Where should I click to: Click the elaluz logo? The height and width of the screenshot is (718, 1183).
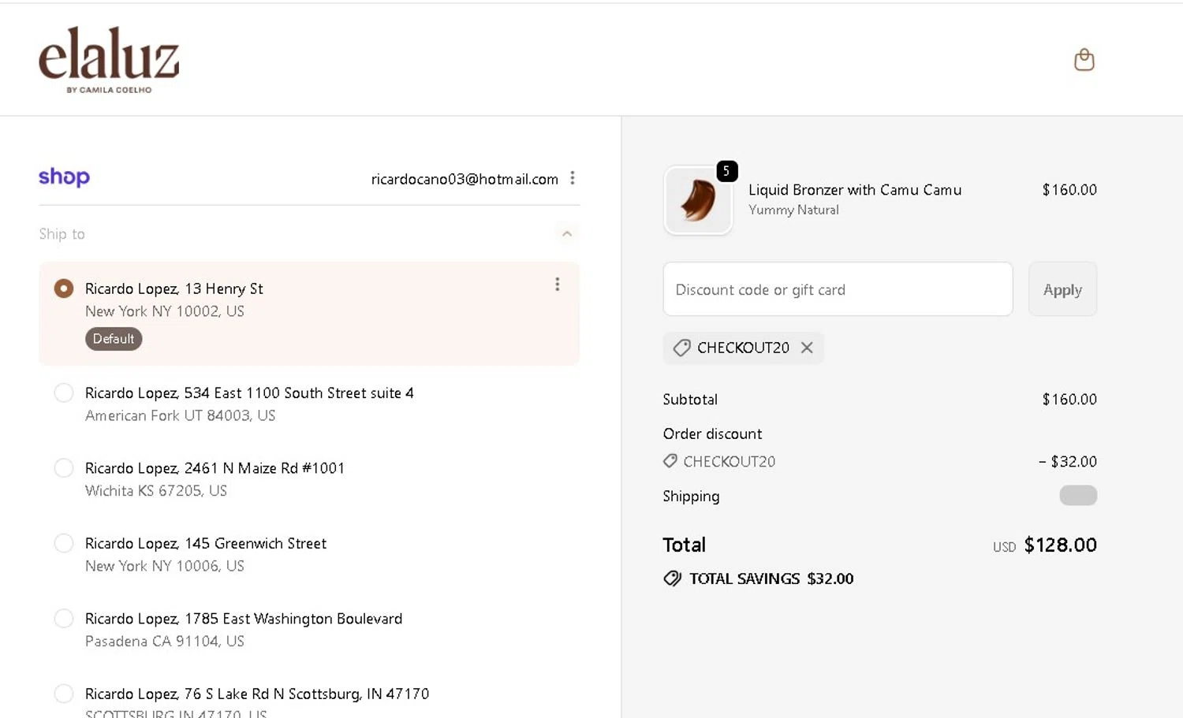(109, 60)
